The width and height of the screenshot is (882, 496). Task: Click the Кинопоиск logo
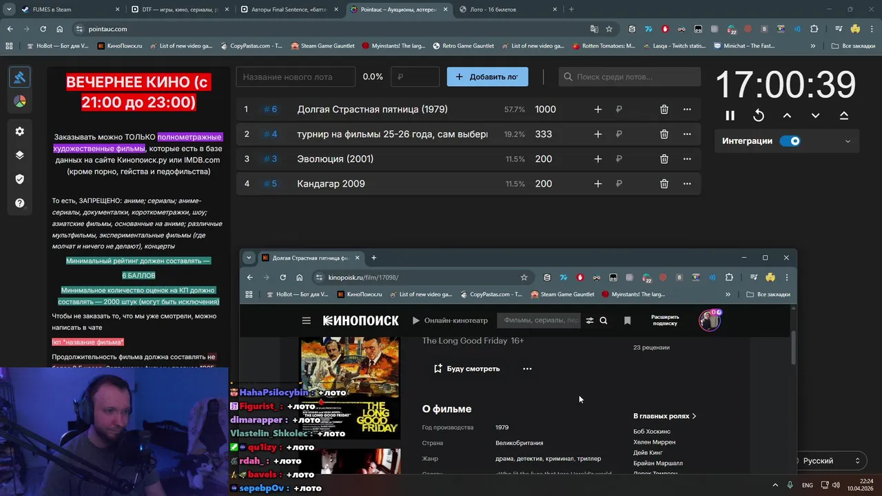click(360, 320)
